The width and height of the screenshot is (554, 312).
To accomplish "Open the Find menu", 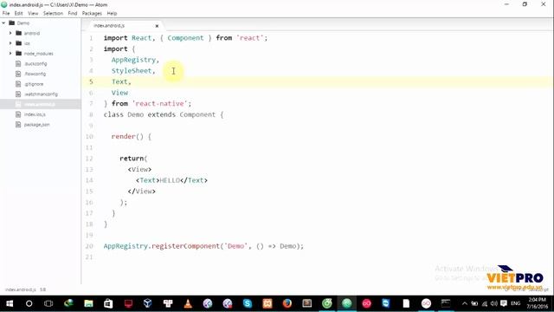I will coord(73,14).
